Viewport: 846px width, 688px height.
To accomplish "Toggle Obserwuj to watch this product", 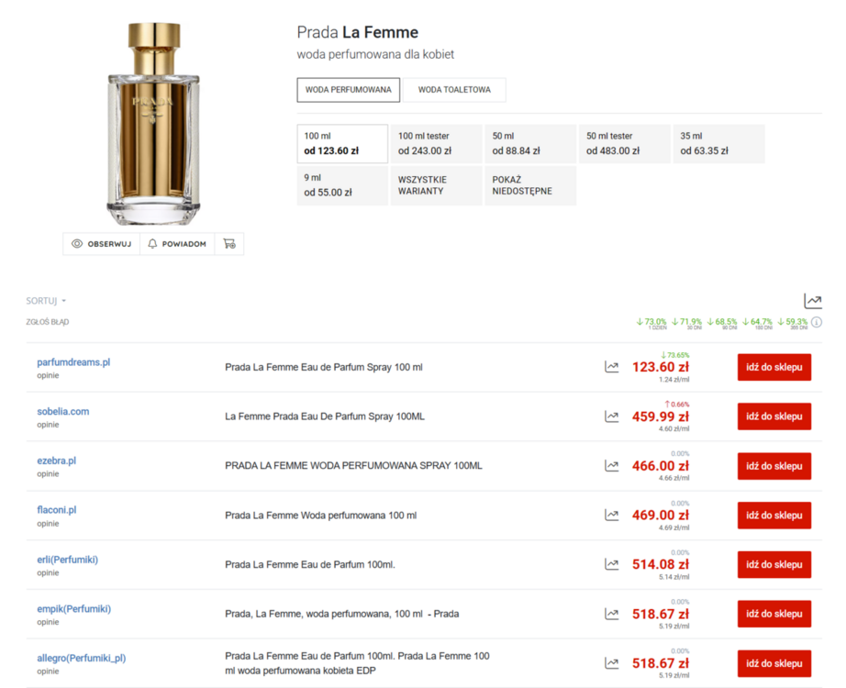I will (x=101, y=244).
